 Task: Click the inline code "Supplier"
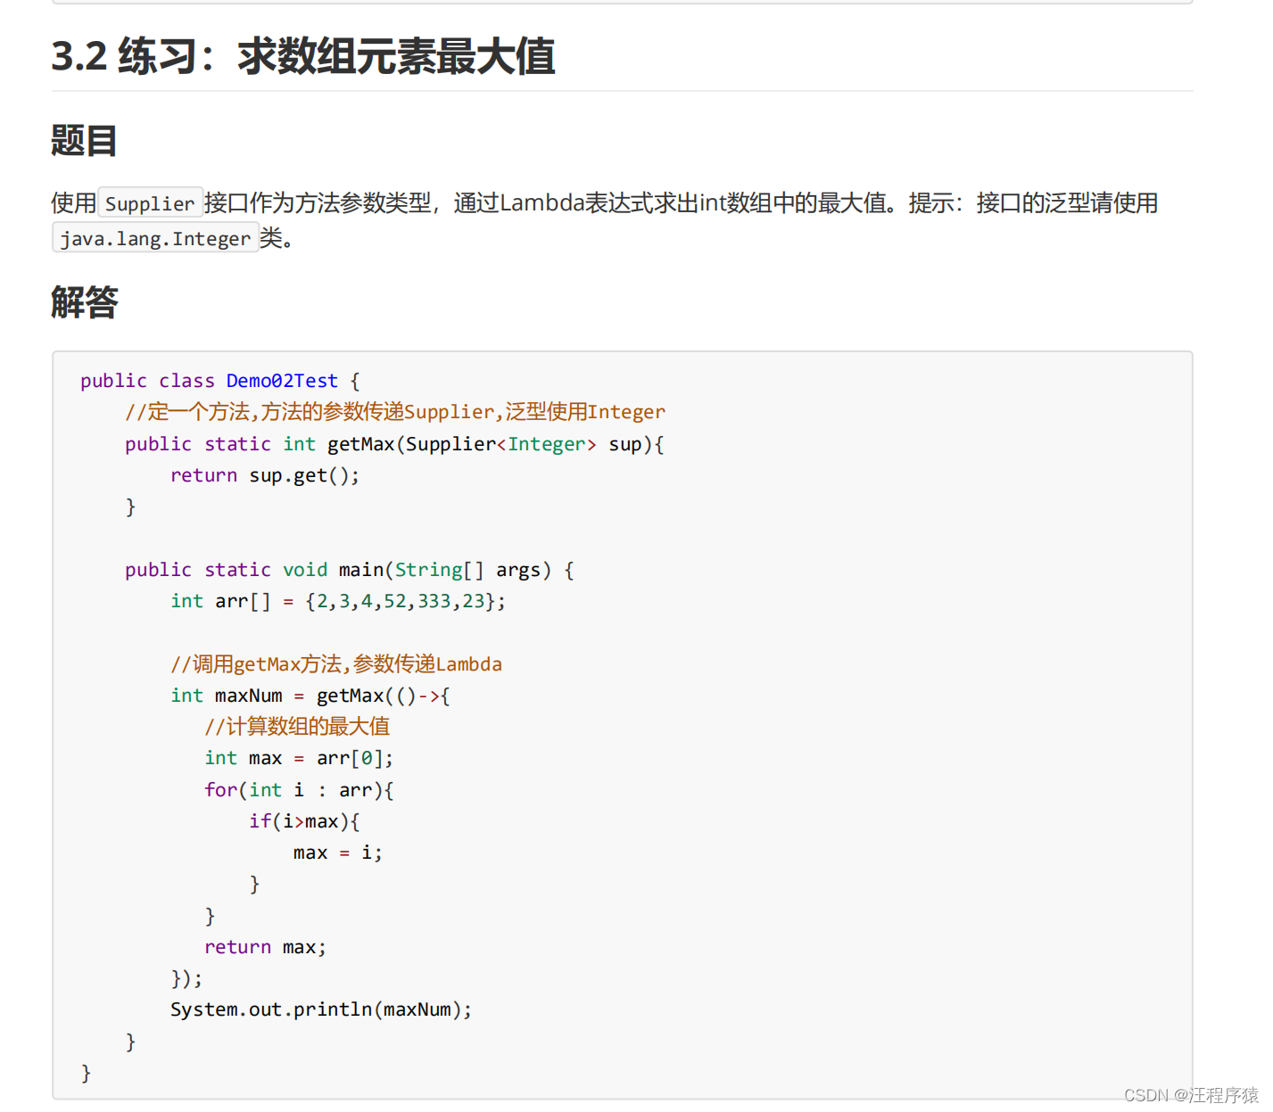pos(150,203)
